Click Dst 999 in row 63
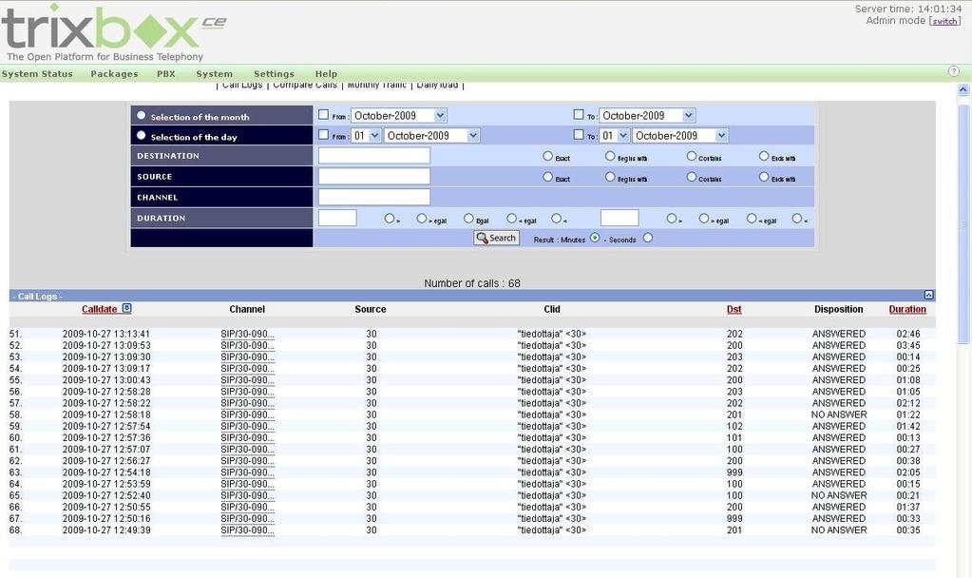The height and width of the screenshot is (578, 972). [x=734, y=472]
